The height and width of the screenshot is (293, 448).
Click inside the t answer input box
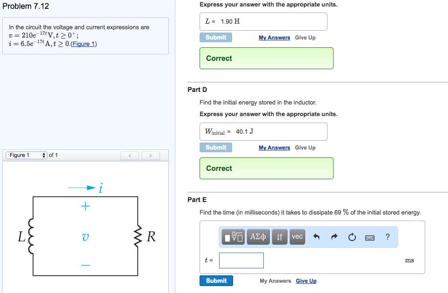coord(241,260)
